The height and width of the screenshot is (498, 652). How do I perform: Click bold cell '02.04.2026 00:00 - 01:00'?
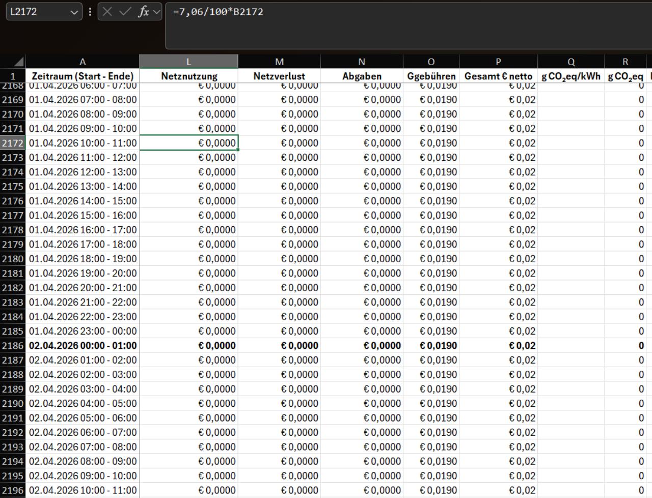tap(83, 346)
